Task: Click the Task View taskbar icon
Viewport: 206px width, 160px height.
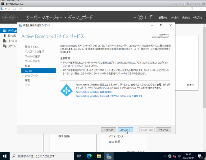Action: pos(79,156)
